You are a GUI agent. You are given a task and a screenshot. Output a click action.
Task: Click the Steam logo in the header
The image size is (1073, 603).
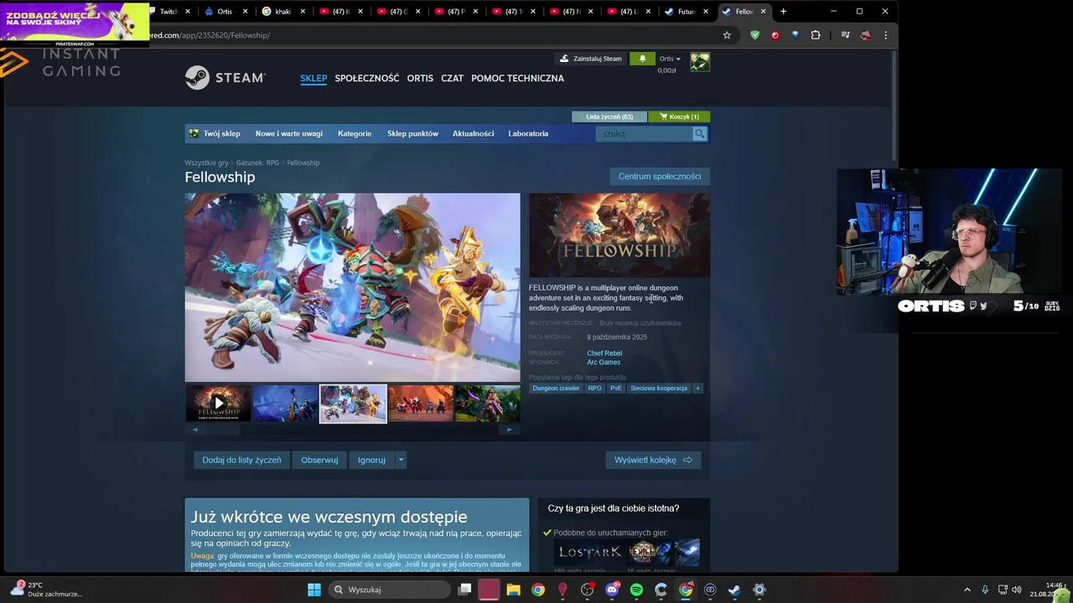pos(225,78)
